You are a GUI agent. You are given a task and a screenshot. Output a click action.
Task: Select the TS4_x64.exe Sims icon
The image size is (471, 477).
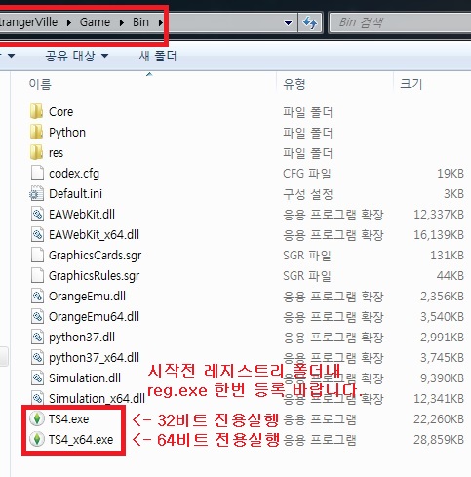[37, 439]
